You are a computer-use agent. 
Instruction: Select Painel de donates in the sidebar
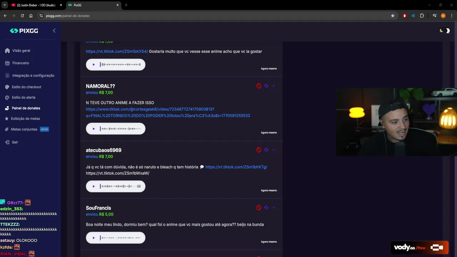pos(26,108)
